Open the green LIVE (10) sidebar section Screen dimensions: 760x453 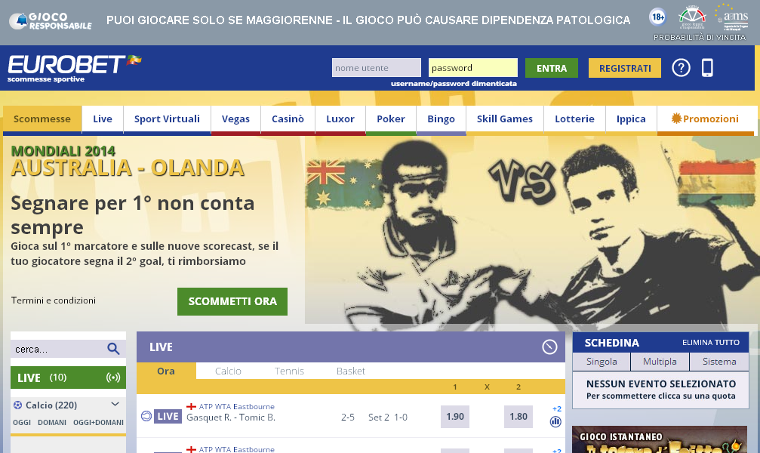(69, 377)
